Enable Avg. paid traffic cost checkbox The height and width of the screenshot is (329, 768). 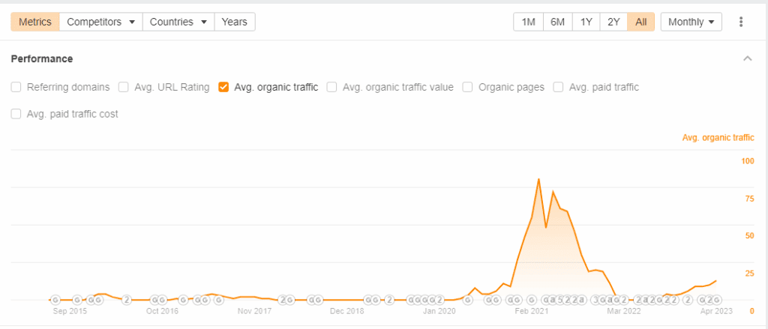tap(16, 114)
